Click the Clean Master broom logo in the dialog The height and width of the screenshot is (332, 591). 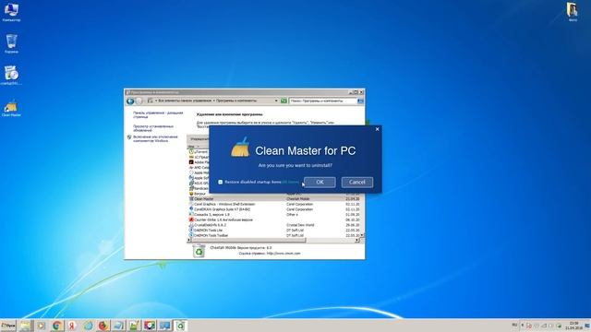point(240,148)
